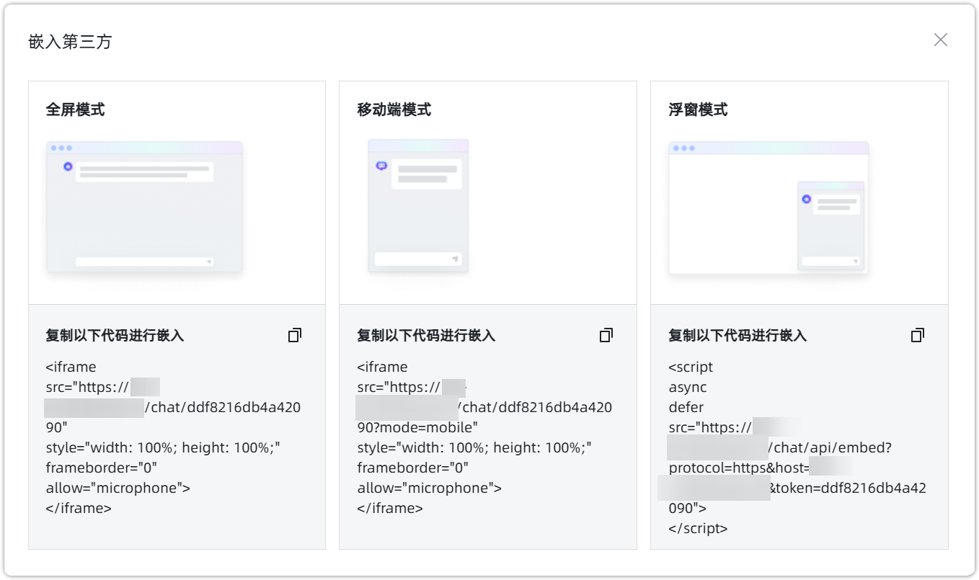Click the copy icon for 浮窗模式 embed code

pyautogui.click(x=917, y=334)
